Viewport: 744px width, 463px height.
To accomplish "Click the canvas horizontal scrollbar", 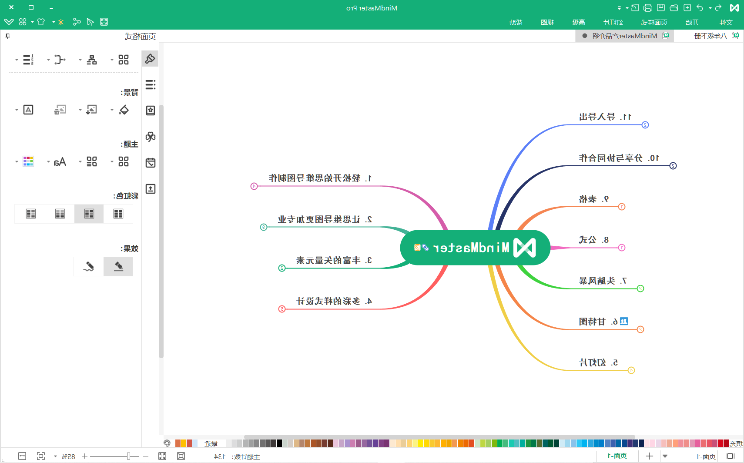I will 439,436.
